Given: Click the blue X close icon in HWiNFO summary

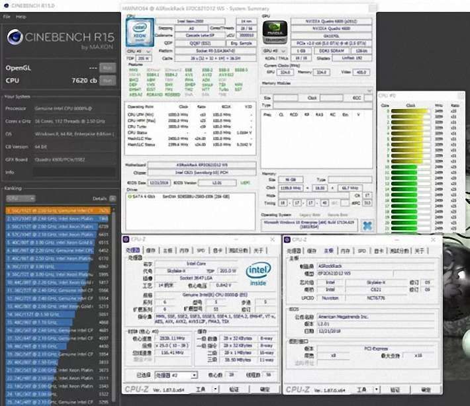Looking at the screenshot, I should pos(367,225).
